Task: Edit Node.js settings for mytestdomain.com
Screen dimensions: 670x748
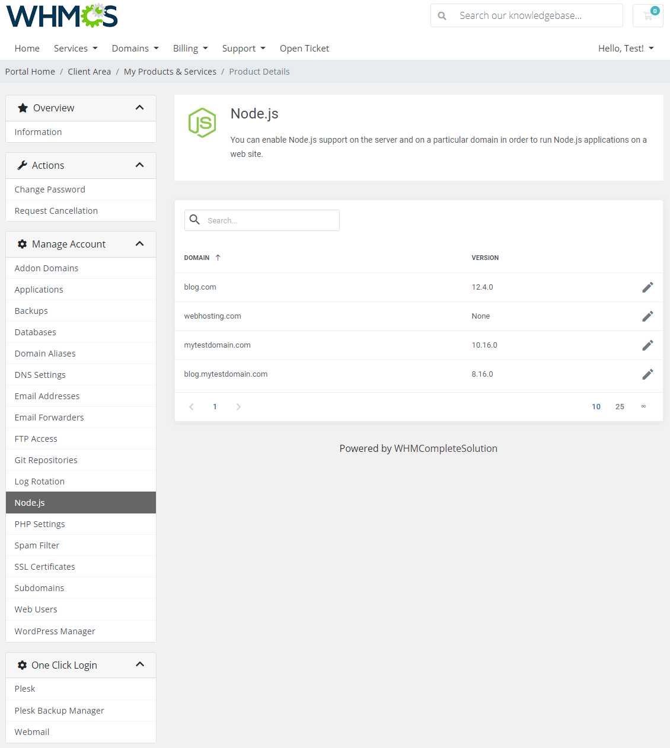Action: pyautogui.click(x=647, y=345)
